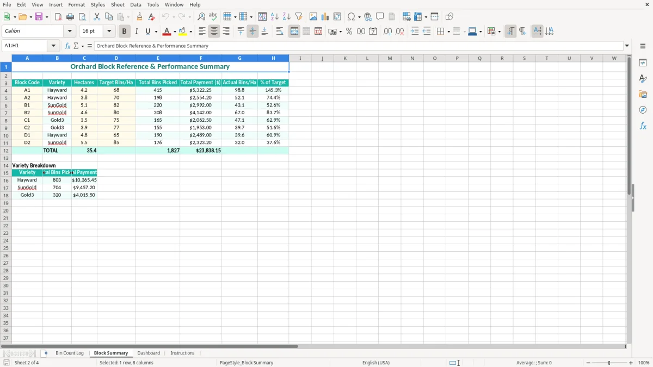Click Sort Ascending icon

[x=275, y=17]
